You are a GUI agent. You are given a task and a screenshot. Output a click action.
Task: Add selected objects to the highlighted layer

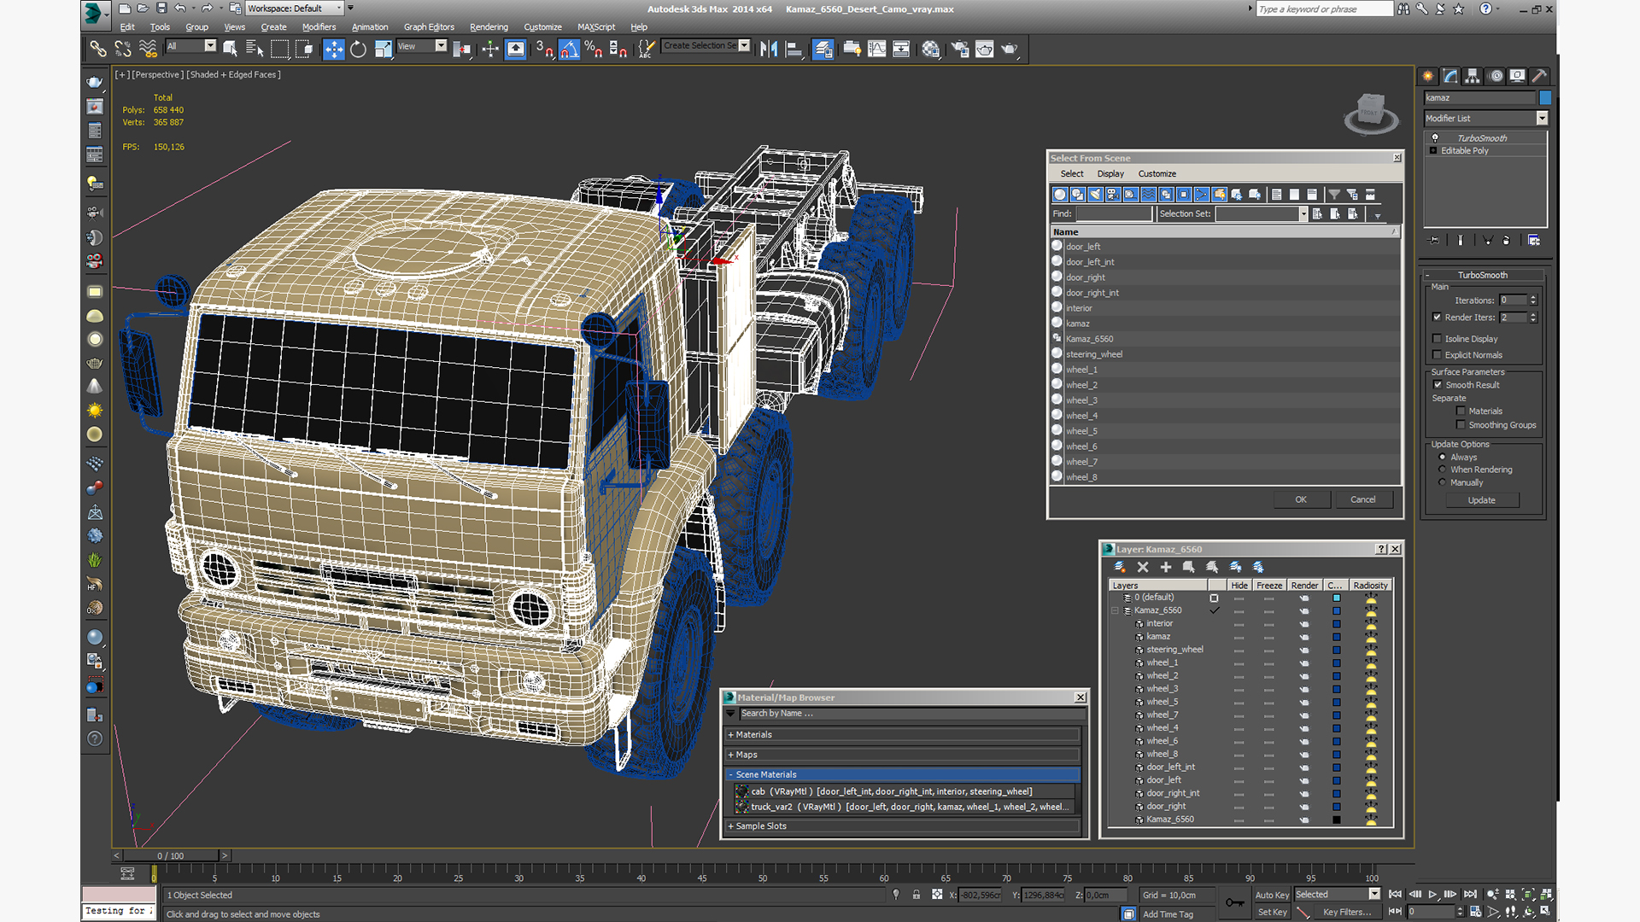[1165, 567]
